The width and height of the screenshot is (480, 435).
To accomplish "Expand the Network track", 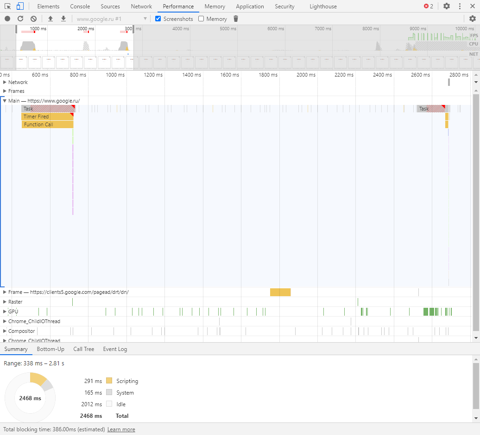I will (x=5, y=82).
